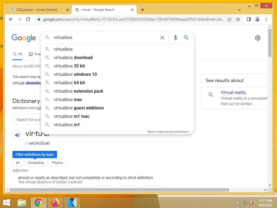Filter definitions by Computing

(x=36, y=163)
